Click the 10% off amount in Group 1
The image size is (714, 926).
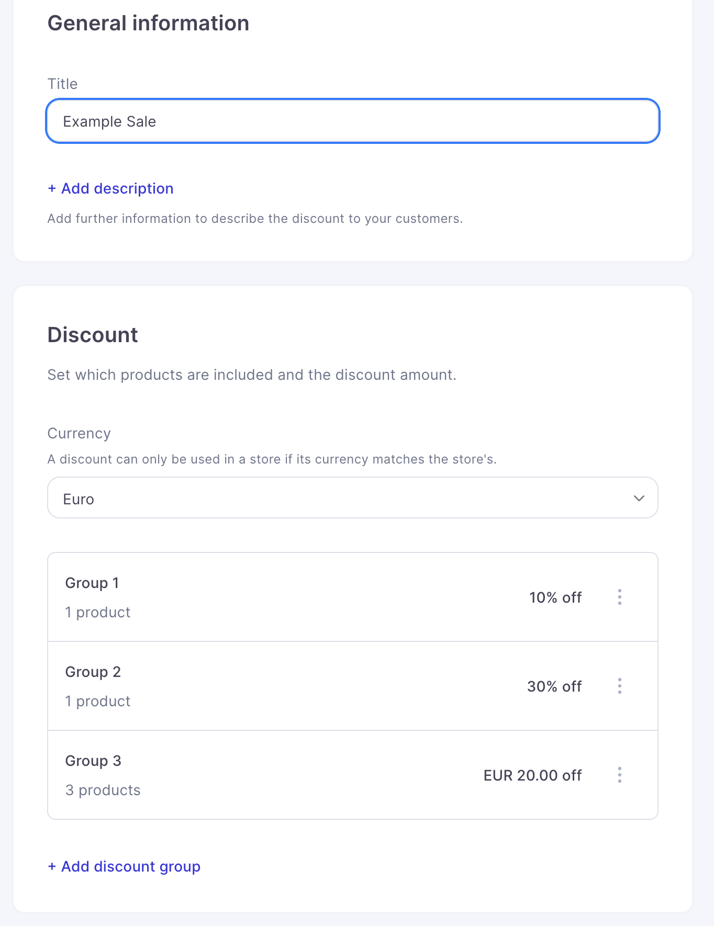[555, 597]
